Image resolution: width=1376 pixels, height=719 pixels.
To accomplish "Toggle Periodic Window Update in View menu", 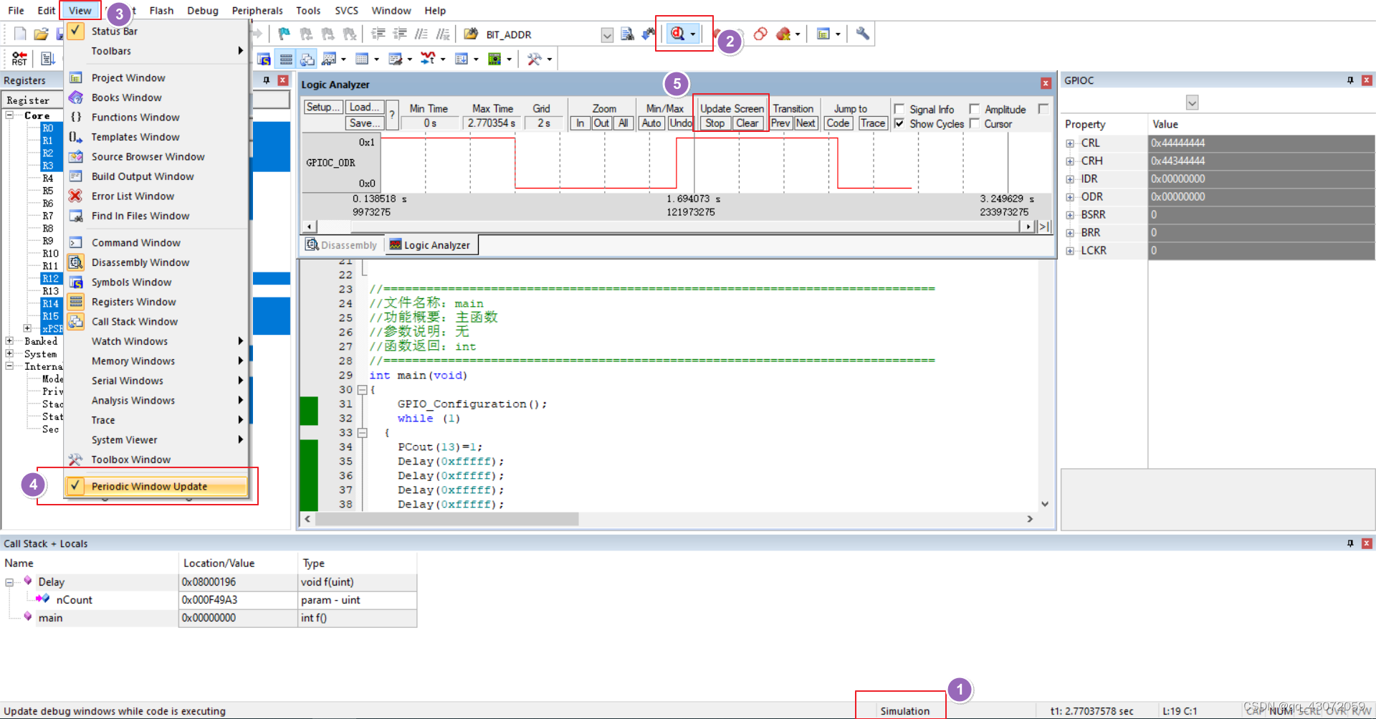I will [x=148, y=486].
